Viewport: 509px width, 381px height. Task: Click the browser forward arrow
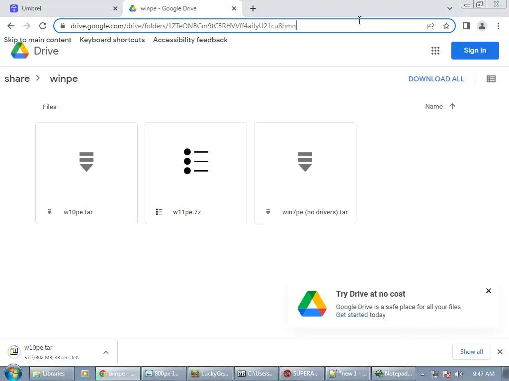tap(27, 26)
